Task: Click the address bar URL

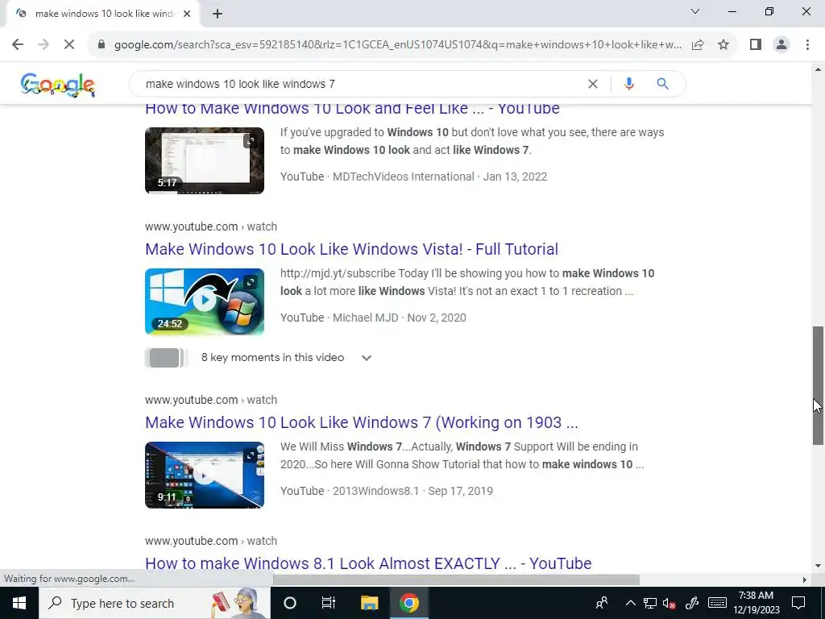Action: 398,45
